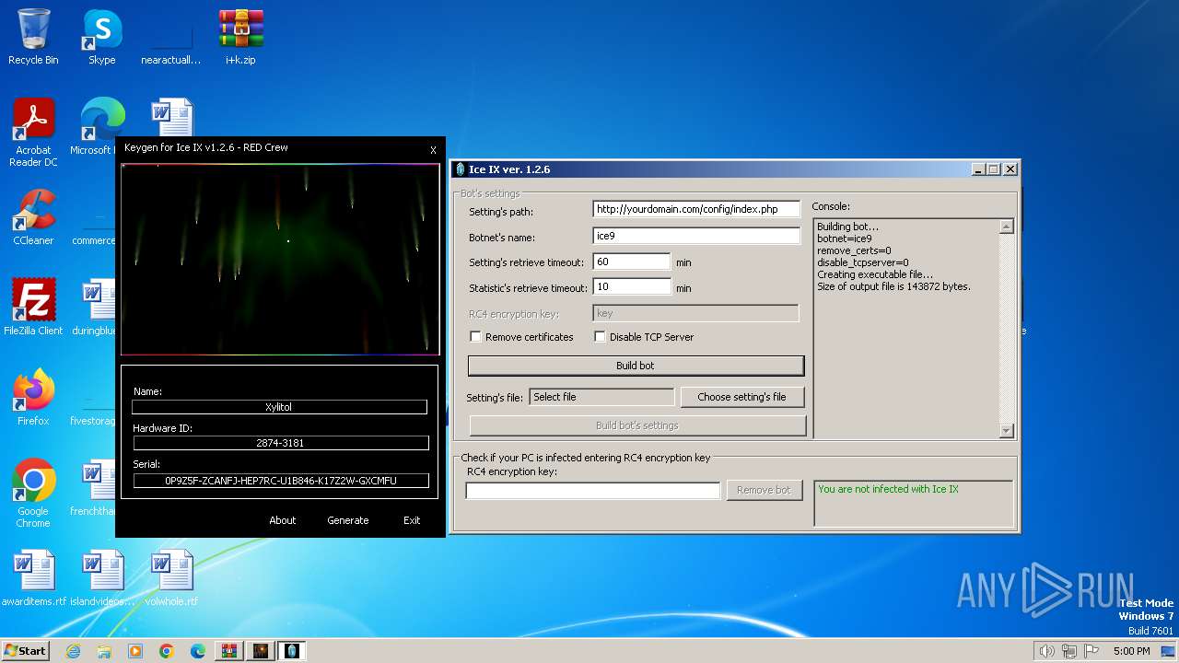Click the keygen Serial field

point(281,481)
